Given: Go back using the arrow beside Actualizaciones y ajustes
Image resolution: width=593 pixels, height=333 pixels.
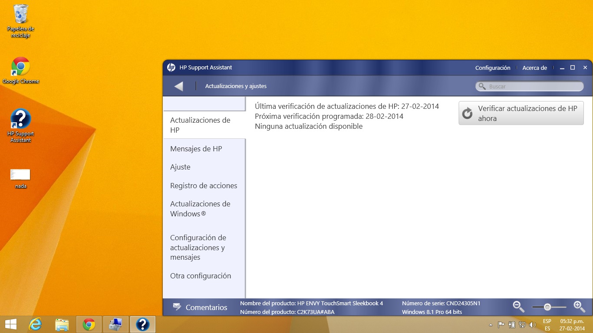Looking at the screenshot, I should (x=178, y=86).
